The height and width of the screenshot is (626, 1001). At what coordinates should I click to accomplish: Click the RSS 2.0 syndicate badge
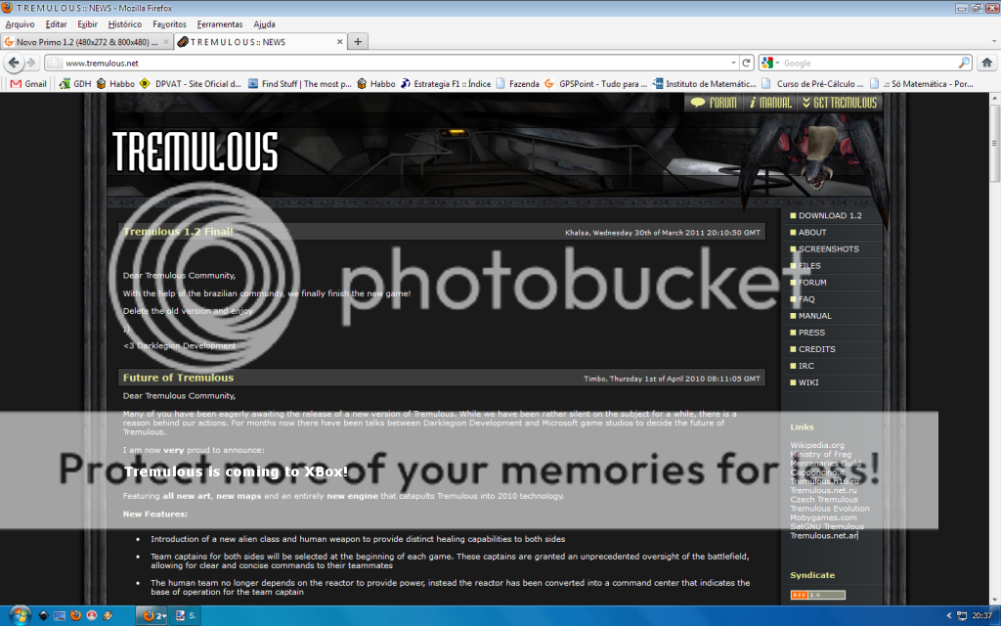pos(818,595)
